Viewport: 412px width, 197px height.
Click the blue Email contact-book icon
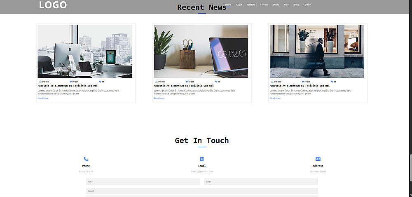pyautogui.click(x=202, y=159)
